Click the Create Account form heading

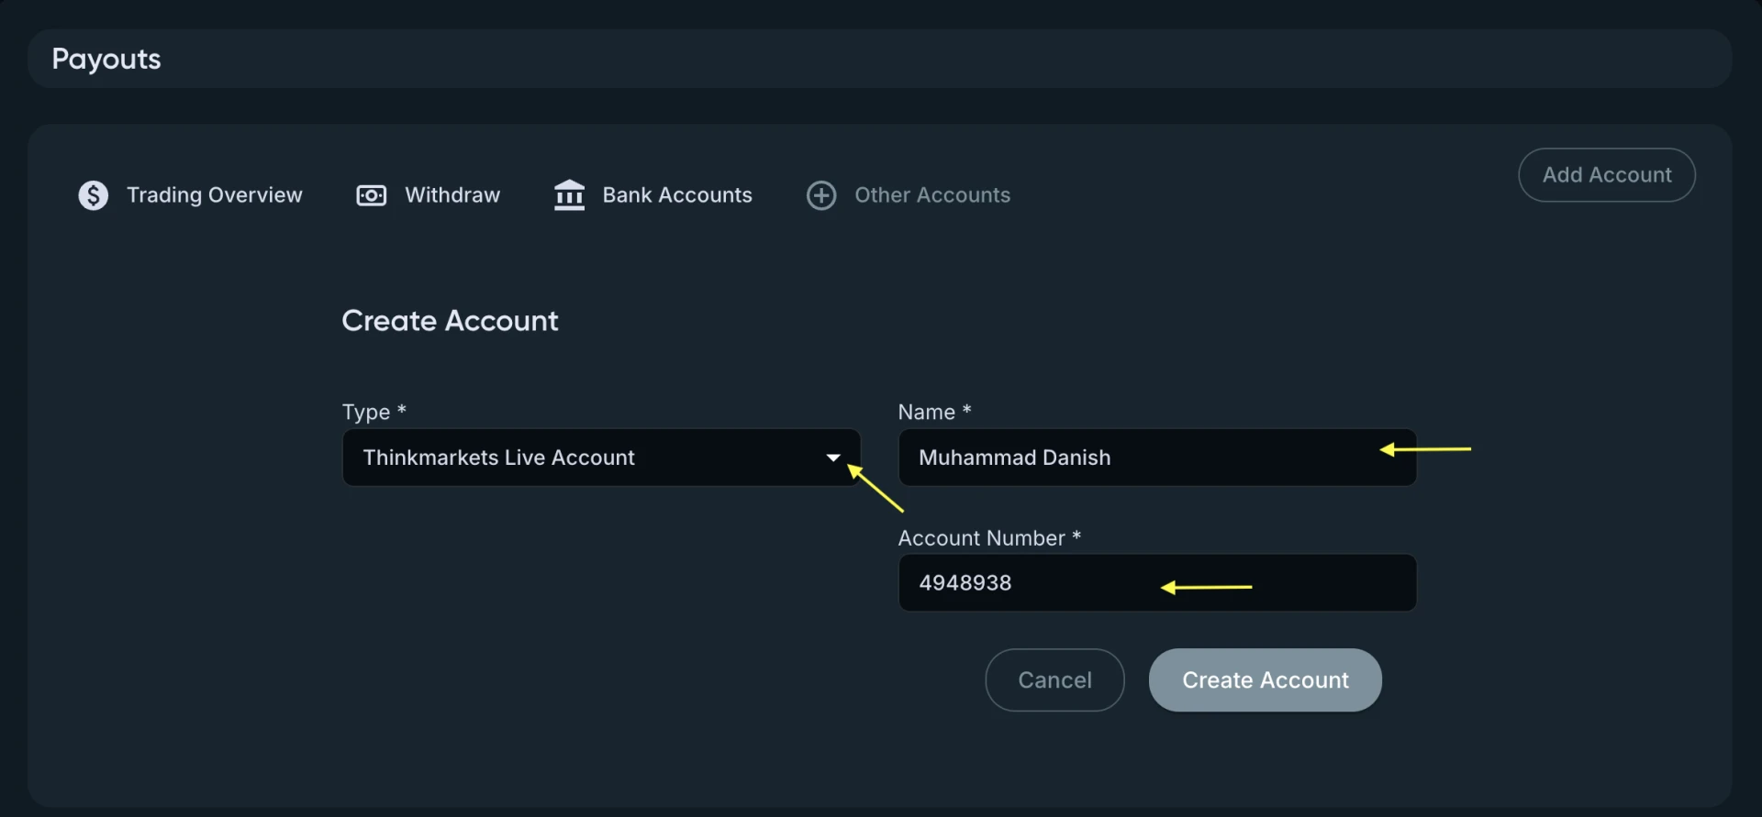pyautogui.click(x=450, y=321)
